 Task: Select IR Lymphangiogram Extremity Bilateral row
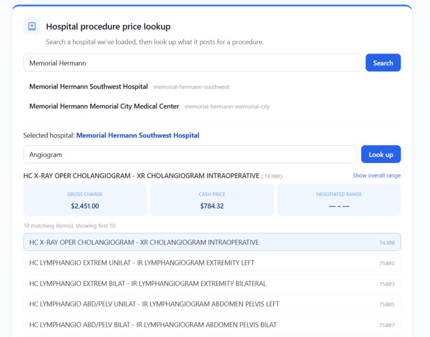[212, 283]
